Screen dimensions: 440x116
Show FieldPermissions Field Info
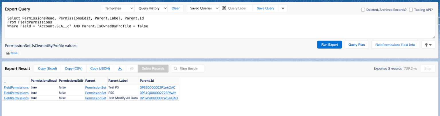pos(395,45)
